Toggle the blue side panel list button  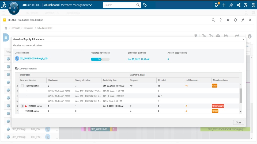point(6,37)
